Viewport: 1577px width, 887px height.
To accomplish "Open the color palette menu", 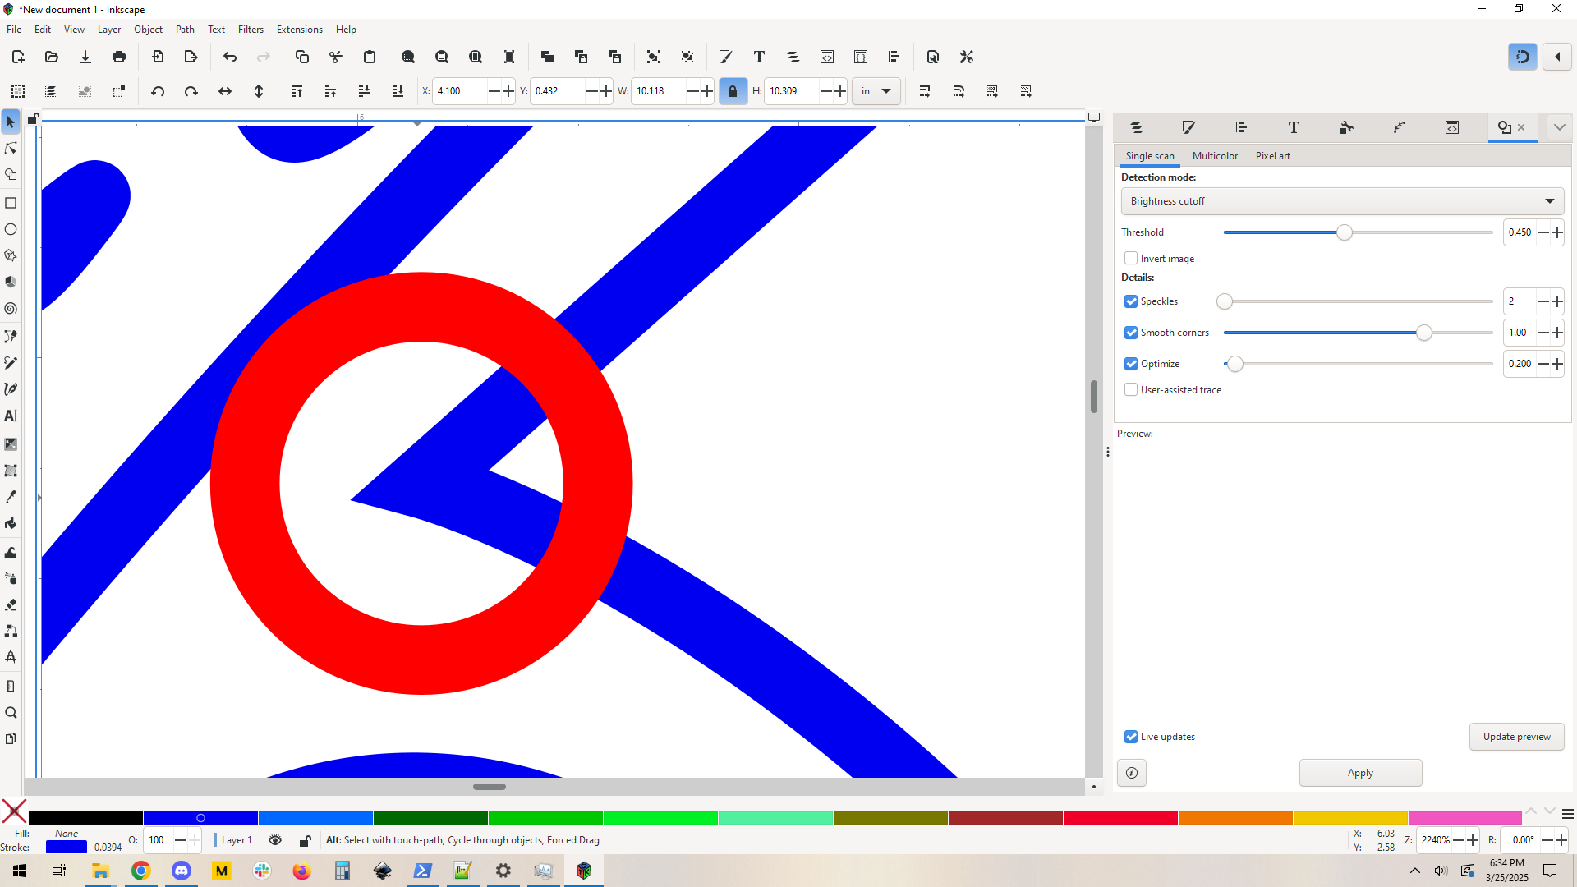I will point(1567,814).
